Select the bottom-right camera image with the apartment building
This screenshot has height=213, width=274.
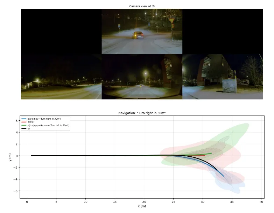[223, 77]
